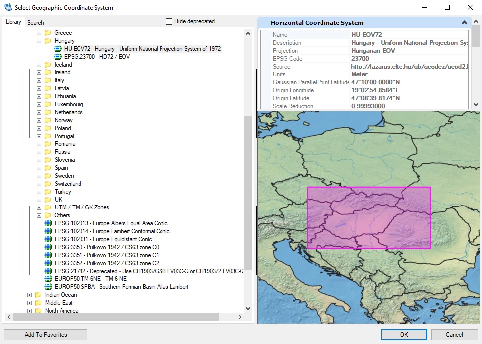Select globe icon of EUROP50.TM-6NE entry
The width and height of the screenshot is (482, 344).
pos(48,279)
